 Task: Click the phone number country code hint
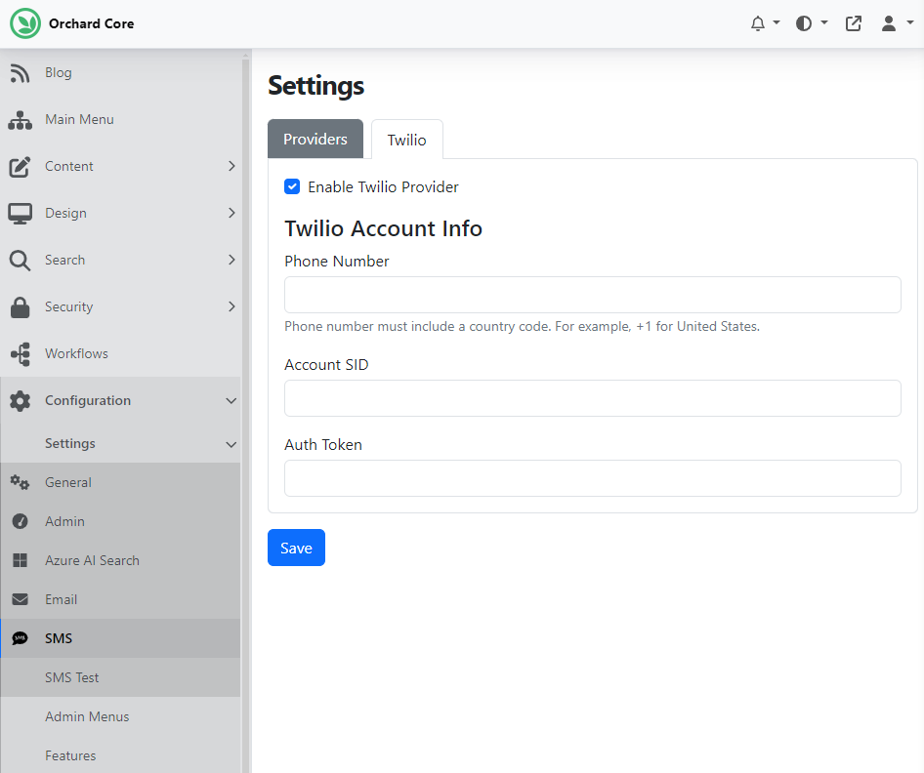click(x=523, y=326)
